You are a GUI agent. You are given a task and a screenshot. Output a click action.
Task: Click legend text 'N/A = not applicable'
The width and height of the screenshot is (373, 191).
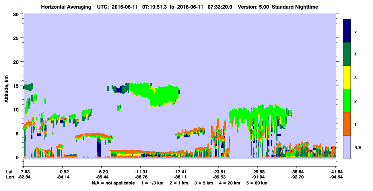pos(113,183)
